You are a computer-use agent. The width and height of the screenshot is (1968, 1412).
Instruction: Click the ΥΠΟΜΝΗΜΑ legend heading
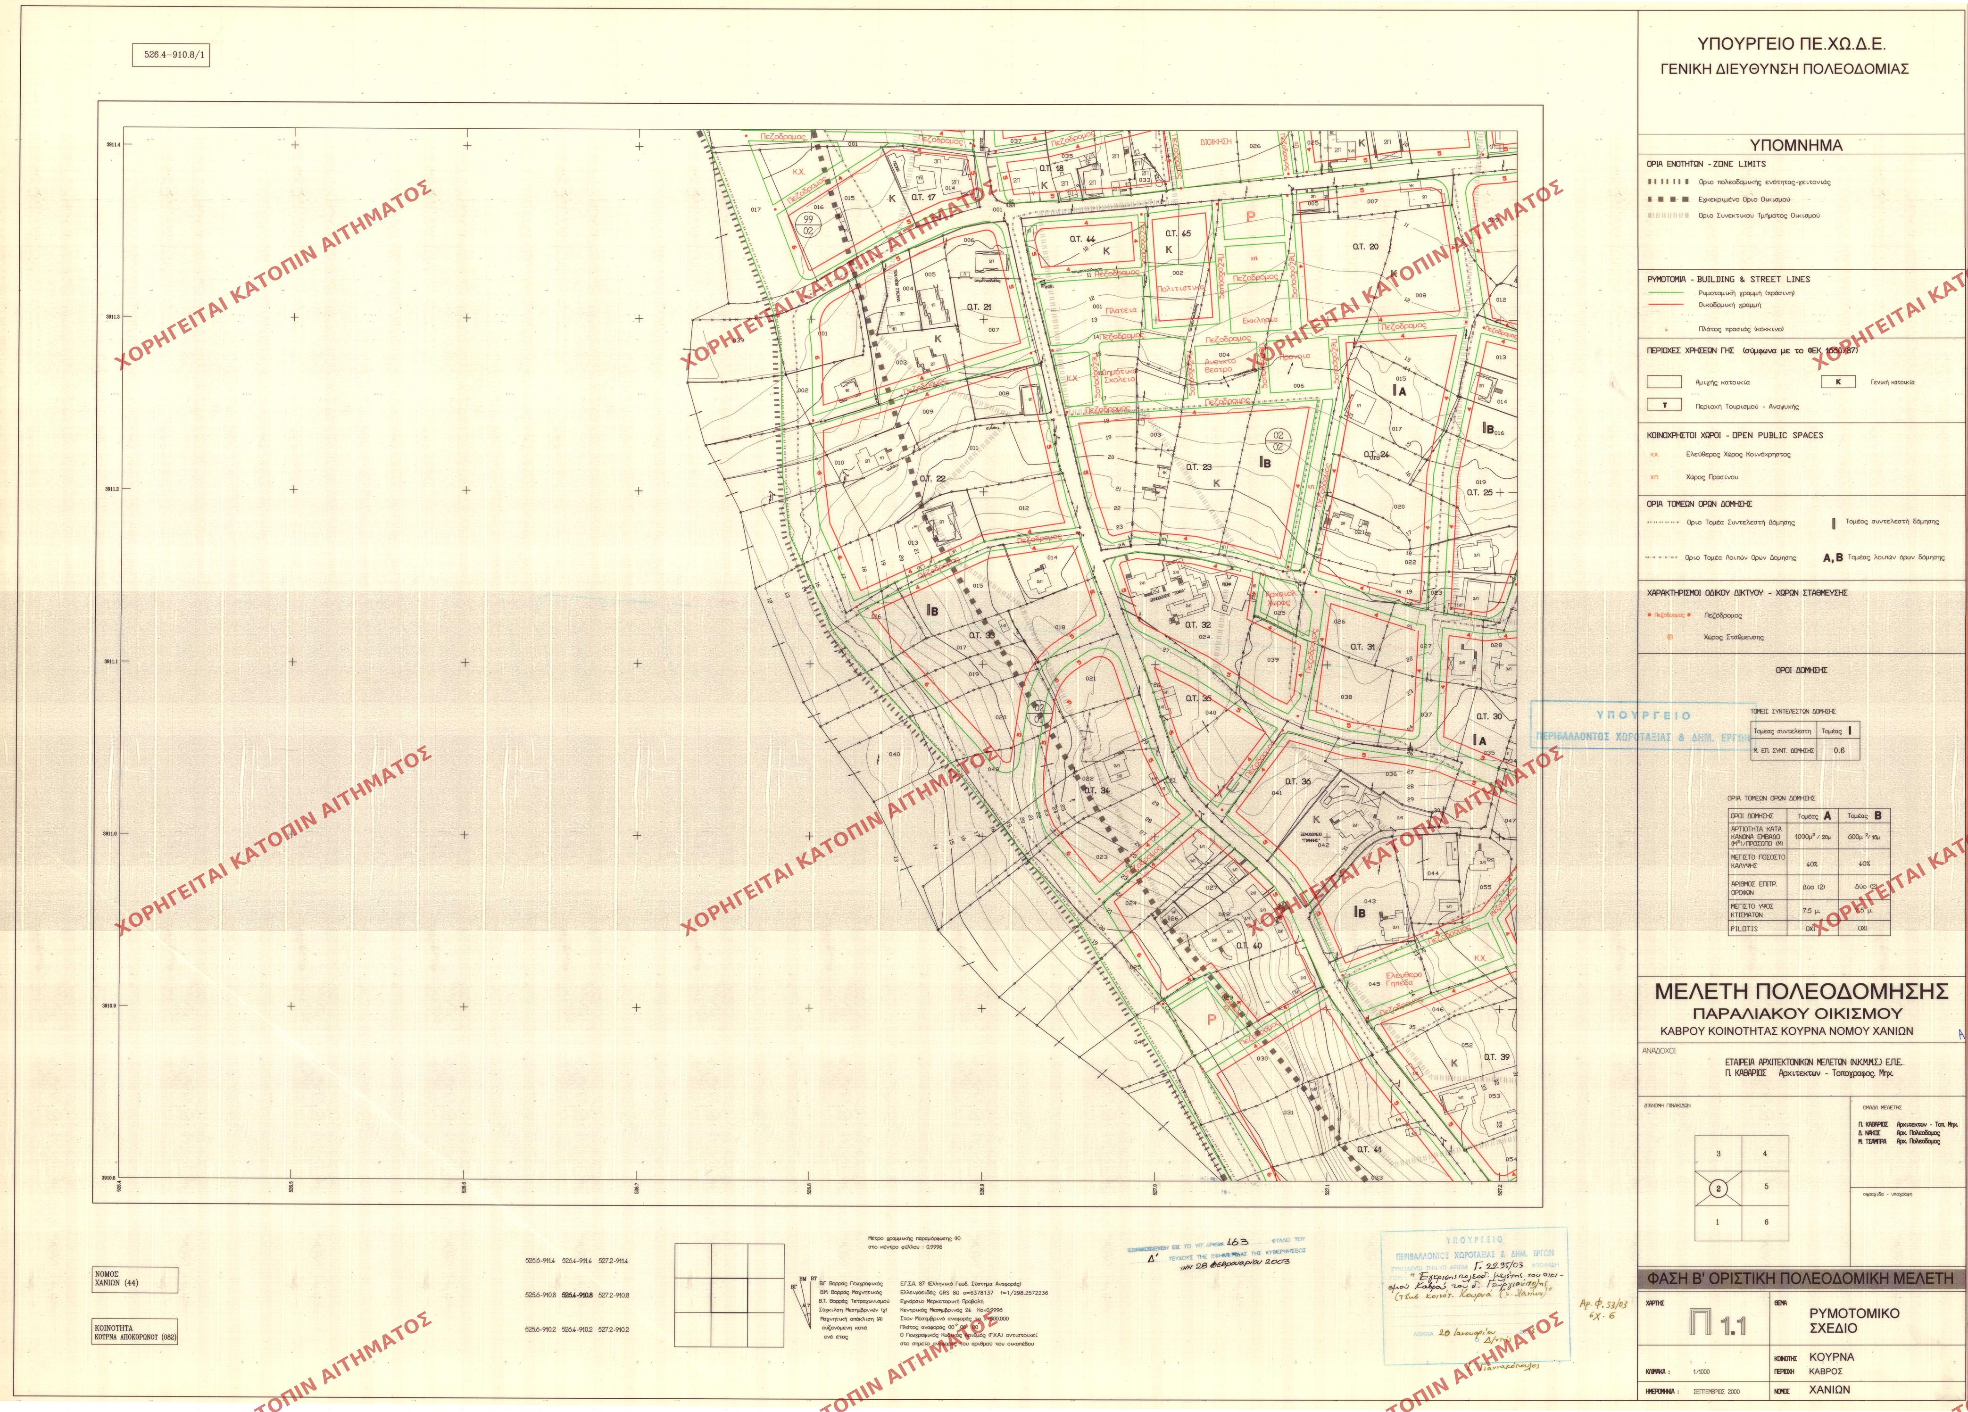click(x=1802, y=146)
